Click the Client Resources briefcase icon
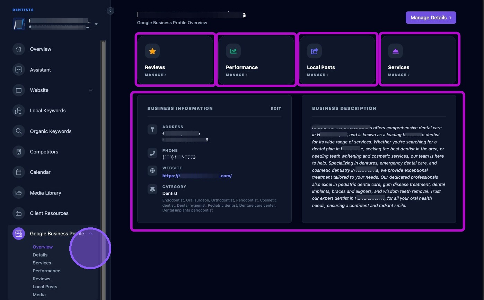The image size is (484, 300). click(x=19, y=213)
